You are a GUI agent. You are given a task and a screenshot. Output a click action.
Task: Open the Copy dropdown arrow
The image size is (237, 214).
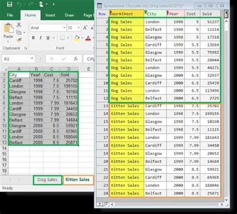24,32
